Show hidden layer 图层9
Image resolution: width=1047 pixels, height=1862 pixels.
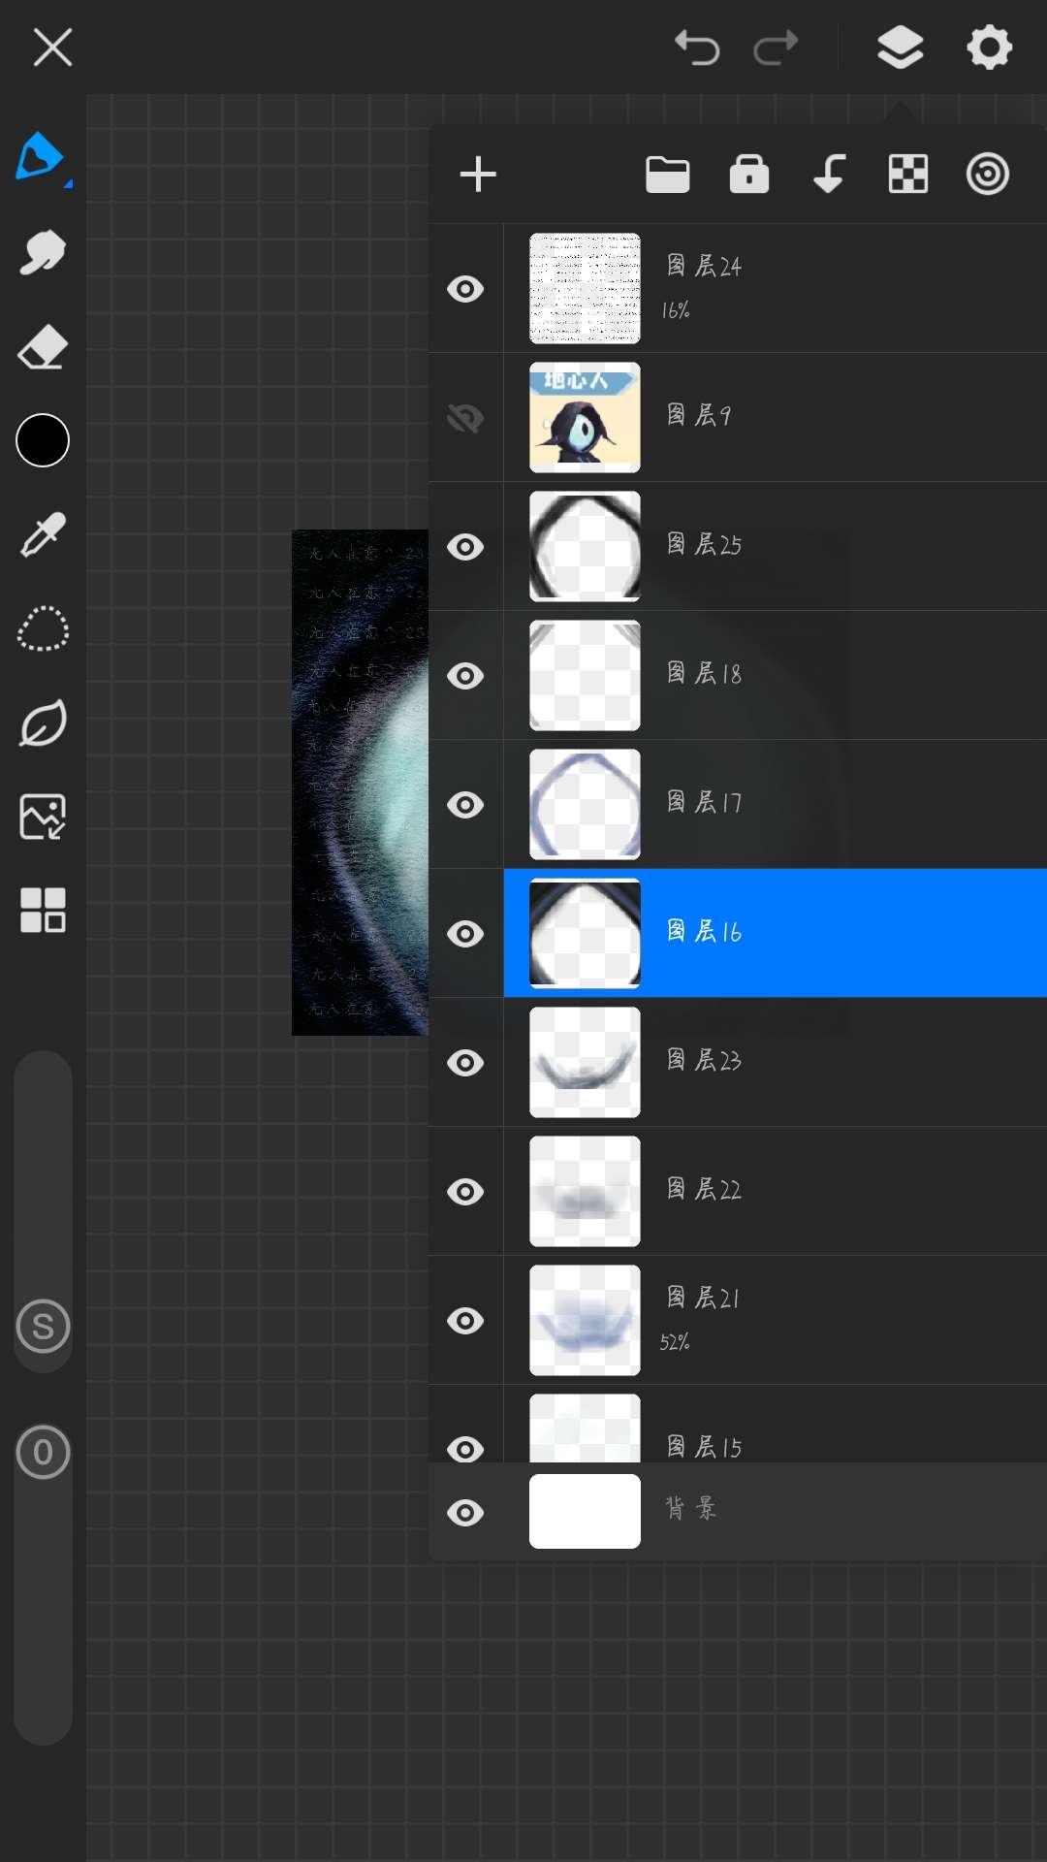click(465, 418)
